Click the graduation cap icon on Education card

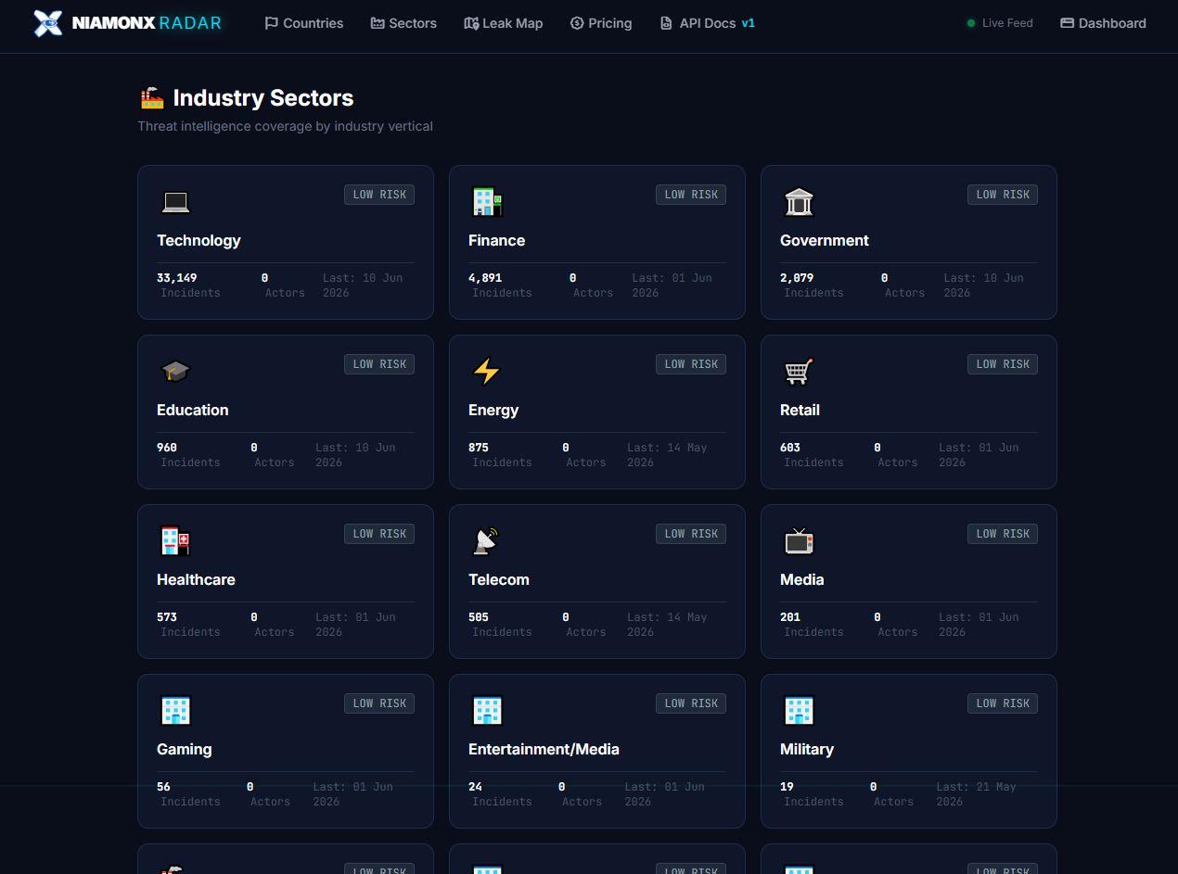pyautogui.click(x=175, y=371)
